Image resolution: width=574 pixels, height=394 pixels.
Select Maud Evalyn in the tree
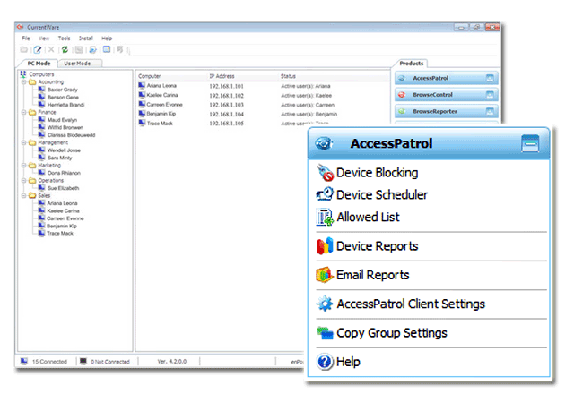tap(62, 120)
